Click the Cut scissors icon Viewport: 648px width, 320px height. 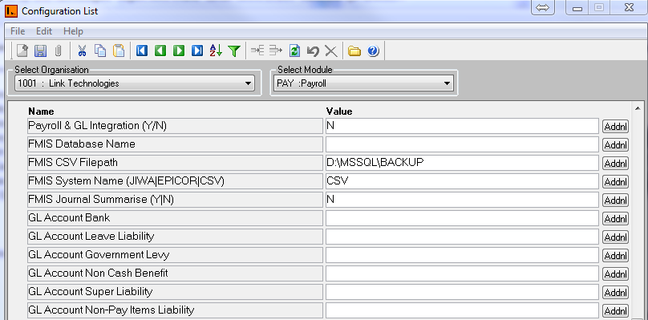82,51
